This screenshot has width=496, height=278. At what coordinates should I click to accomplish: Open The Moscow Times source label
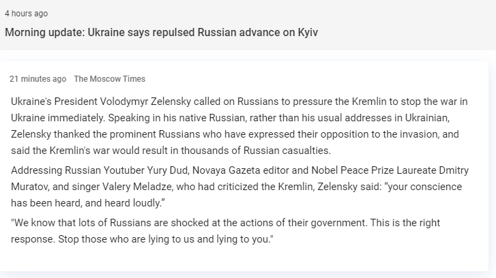click(x=109, y=79)
